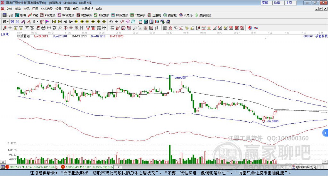
Task: Open the 窗口 menu
Action: click(76, 9)
